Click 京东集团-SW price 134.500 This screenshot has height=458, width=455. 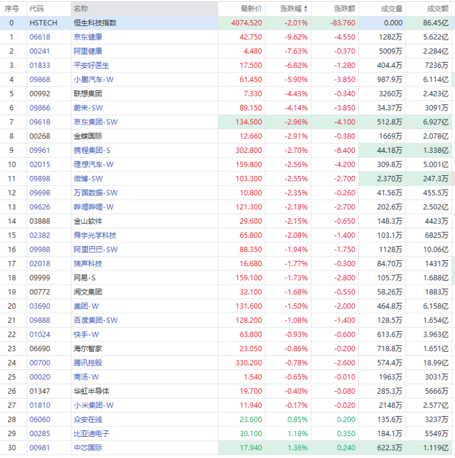pyautogui.click(x=249, y=122)
